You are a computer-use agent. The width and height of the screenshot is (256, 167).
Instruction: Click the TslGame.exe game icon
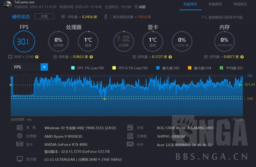point(7,4)
